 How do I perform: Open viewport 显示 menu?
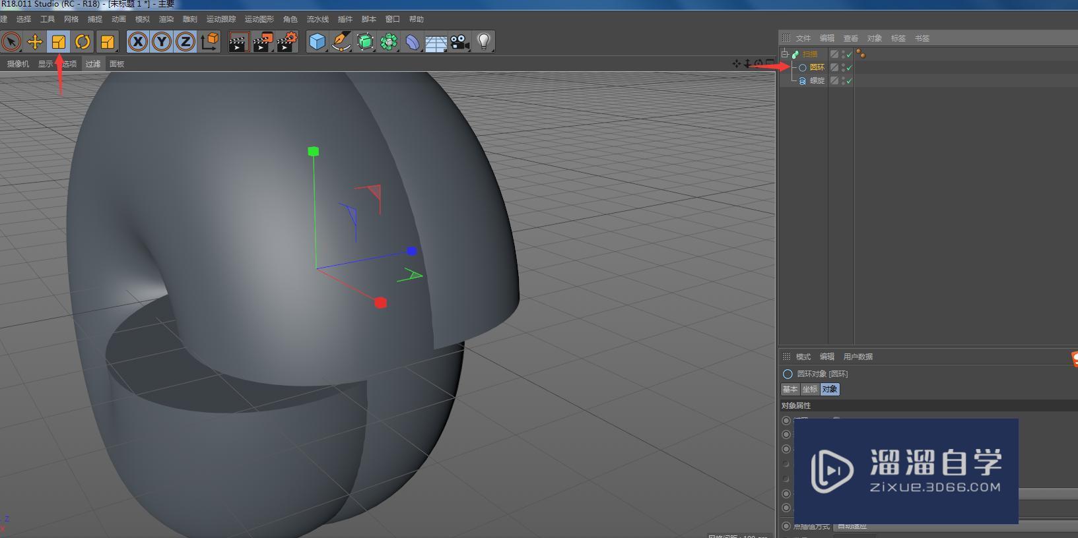tap(46, 64)
